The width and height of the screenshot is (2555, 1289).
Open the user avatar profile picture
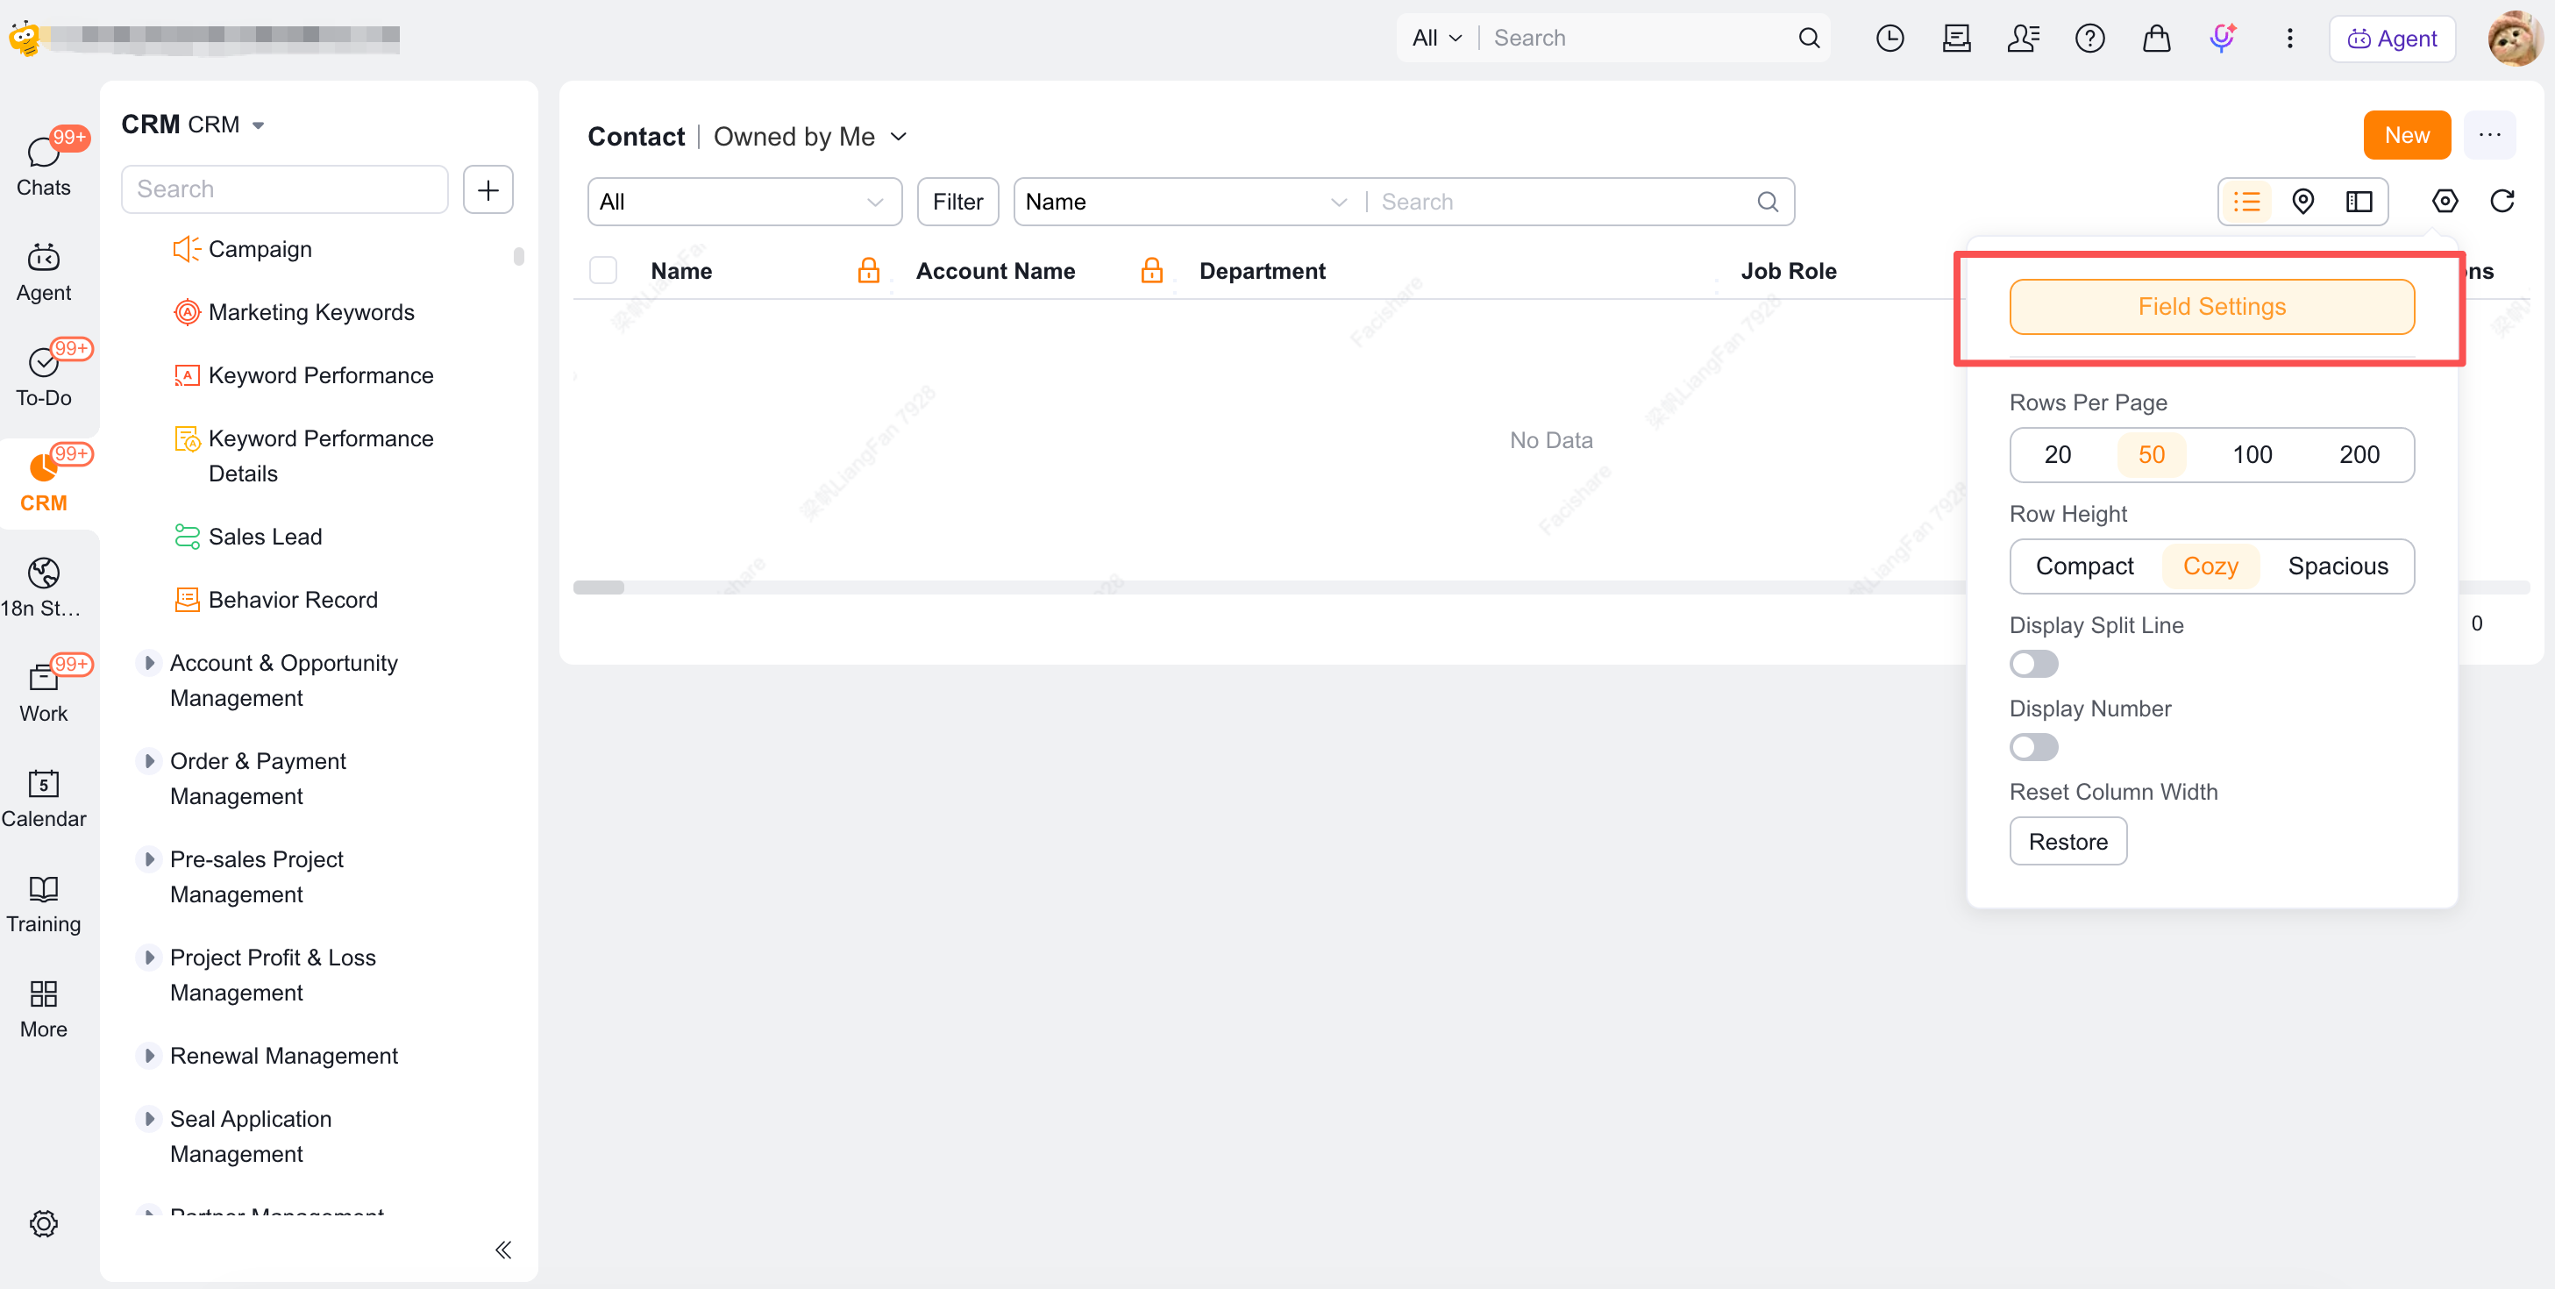[x=2515, y=38]
